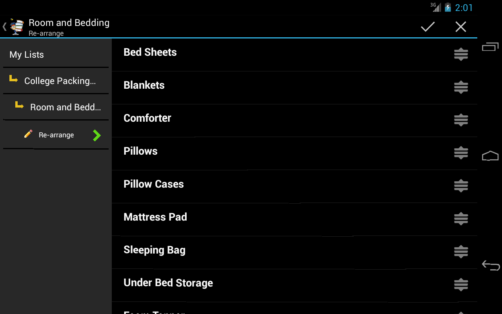Image resolution: width=502 pixels, height=314 pixels.
Task: Tap the home icon in the navigation bar
Action: pos(490,156)
